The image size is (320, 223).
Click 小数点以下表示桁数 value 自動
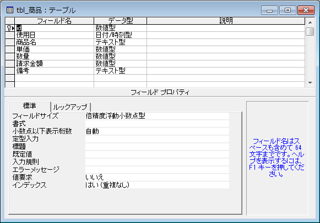(157, 131)
